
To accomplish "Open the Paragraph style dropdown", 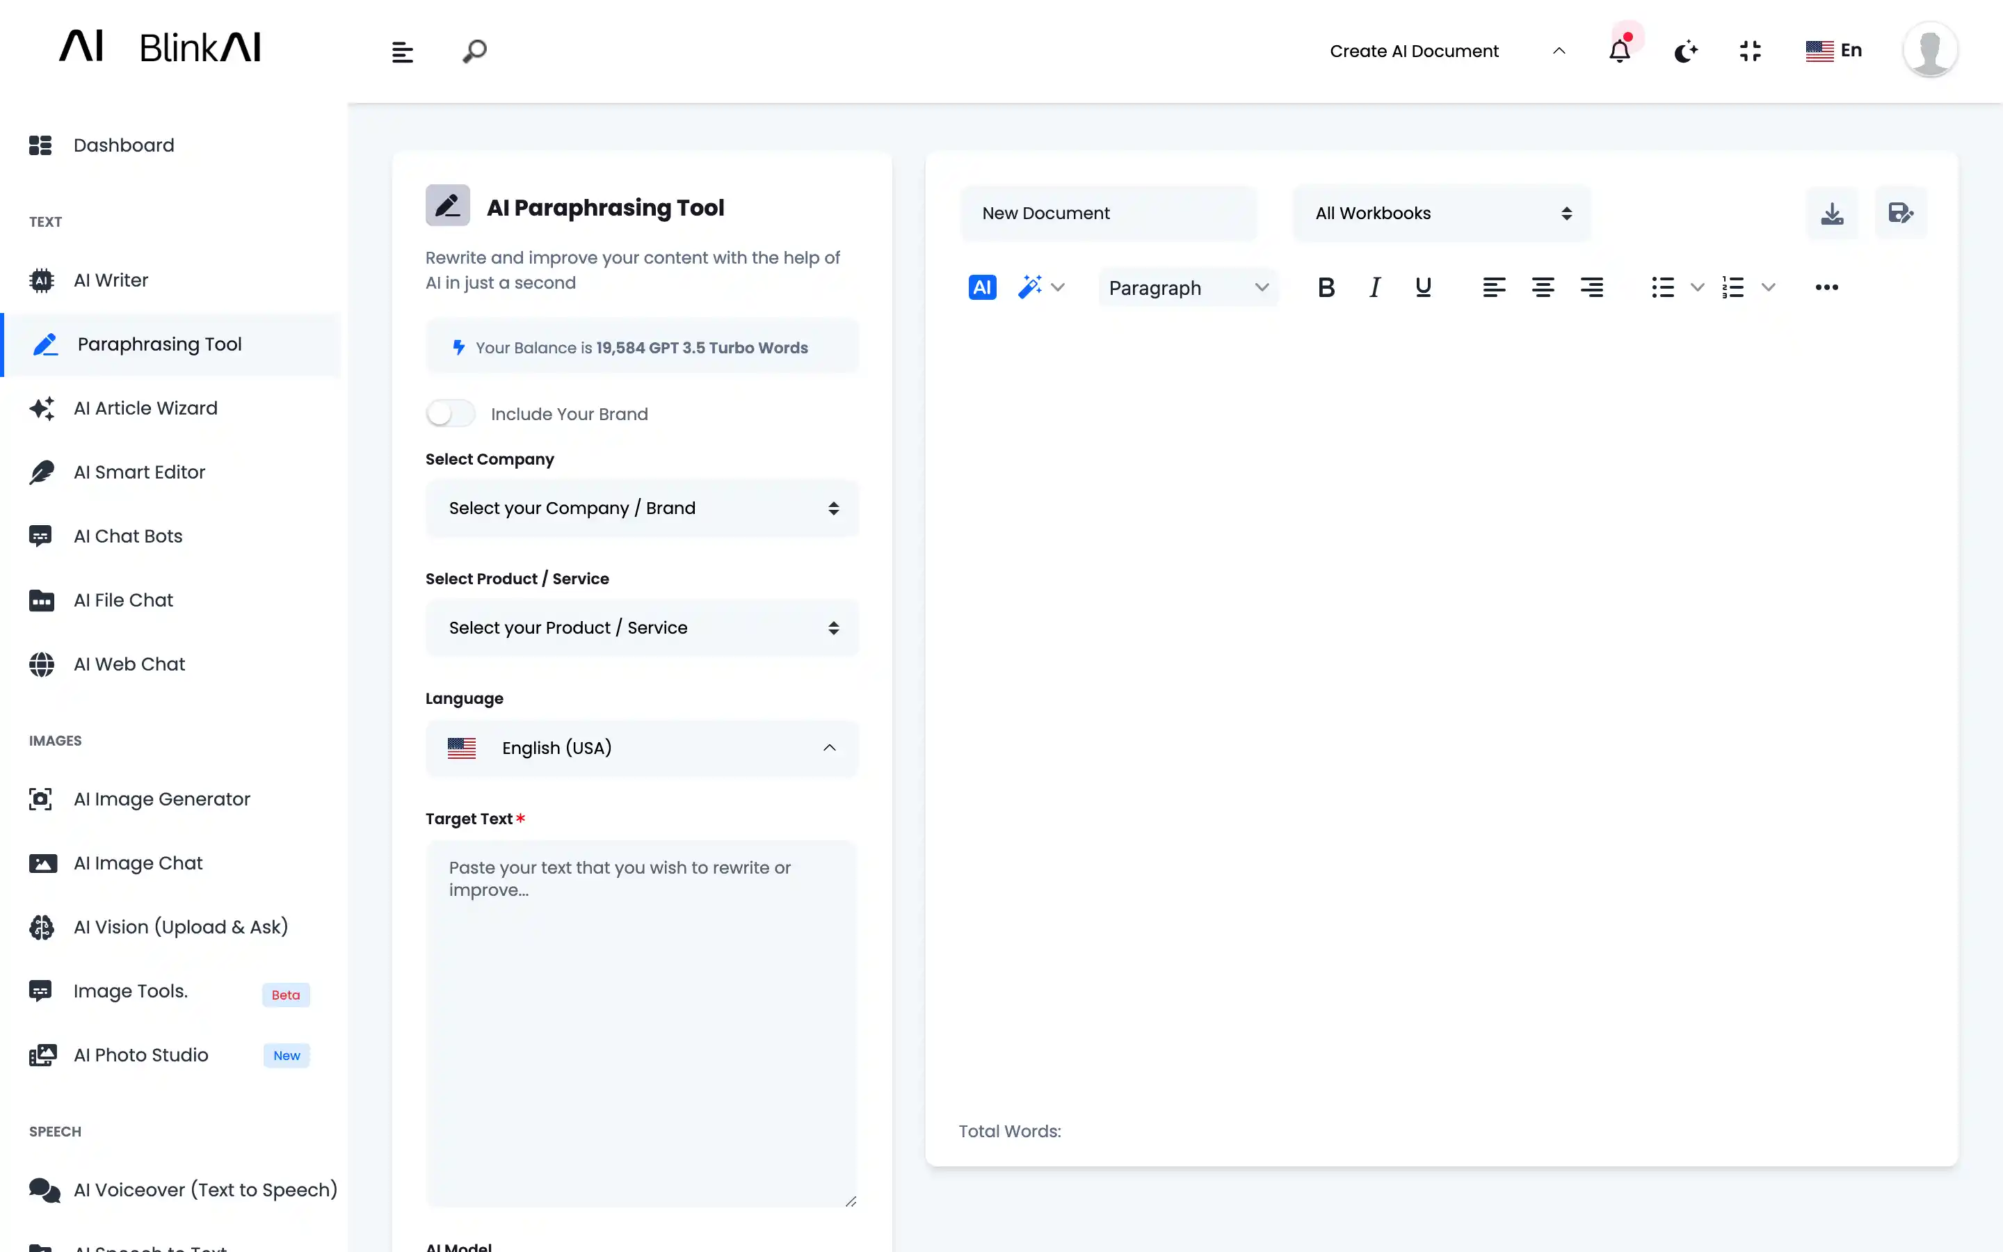I will tap(1186, 287).
